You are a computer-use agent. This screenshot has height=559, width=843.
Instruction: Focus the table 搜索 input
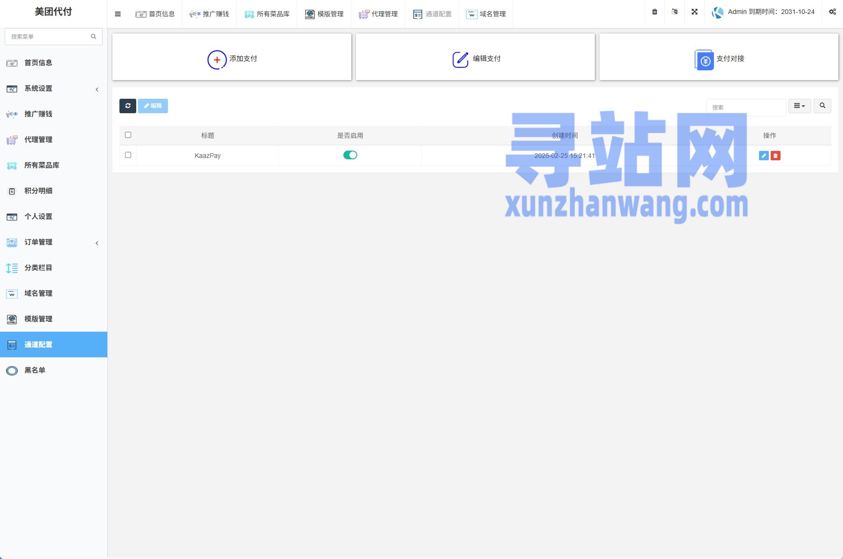click(746, 108)
